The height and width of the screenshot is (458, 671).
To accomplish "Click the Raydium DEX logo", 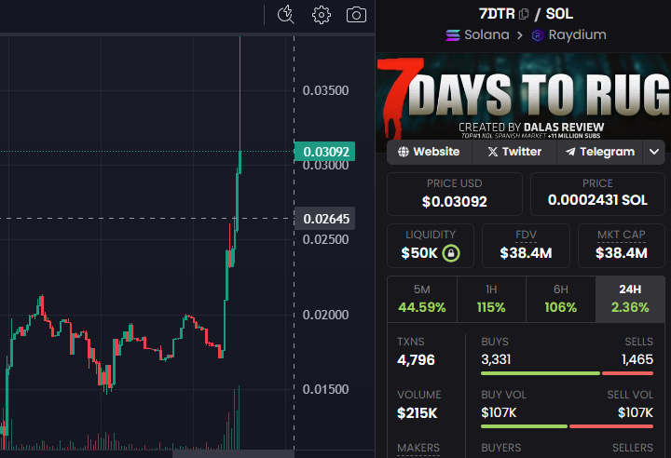I will point(538,35).
